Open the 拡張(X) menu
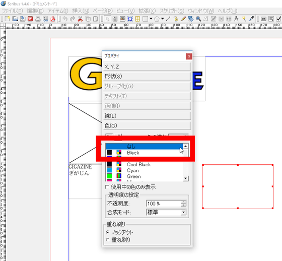Viewport: 282px width, 261px height. click(147, 11)
